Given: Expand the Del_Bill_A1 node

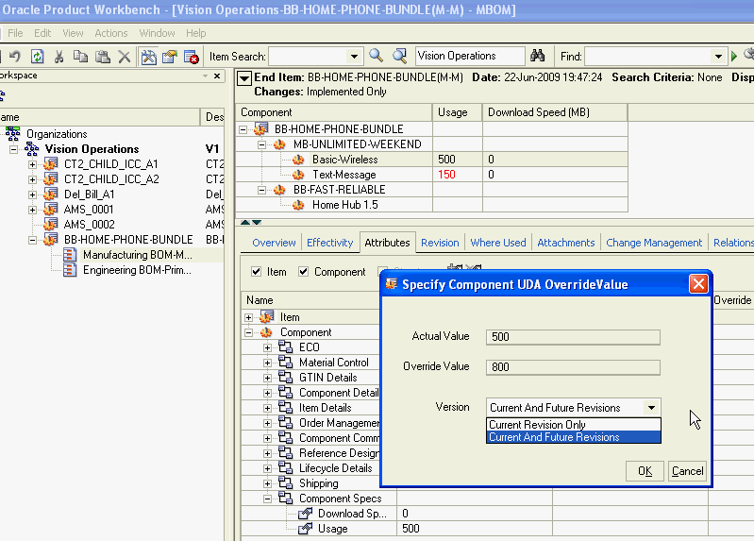Looking at the screenshot, I should pyautogui.click(x=32, y=194).
